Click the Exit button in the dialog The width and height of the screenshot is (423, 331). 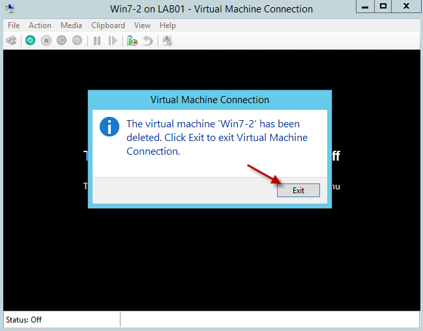tap(298, 191)
